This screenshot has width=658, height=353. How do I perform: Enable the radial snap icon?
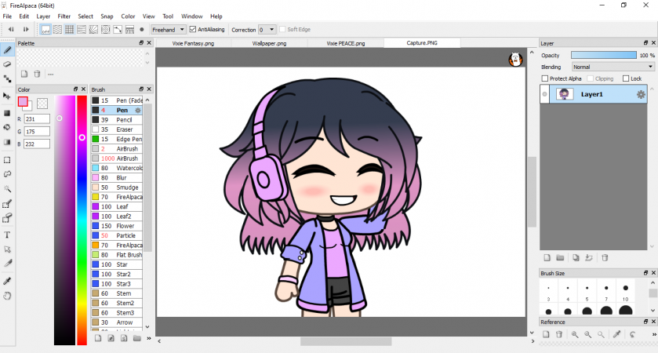tap(93, 30)
